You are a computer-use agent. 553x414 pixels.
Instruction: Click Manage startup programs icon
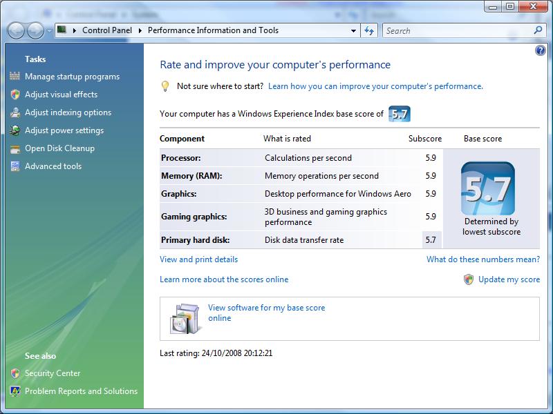15,76
